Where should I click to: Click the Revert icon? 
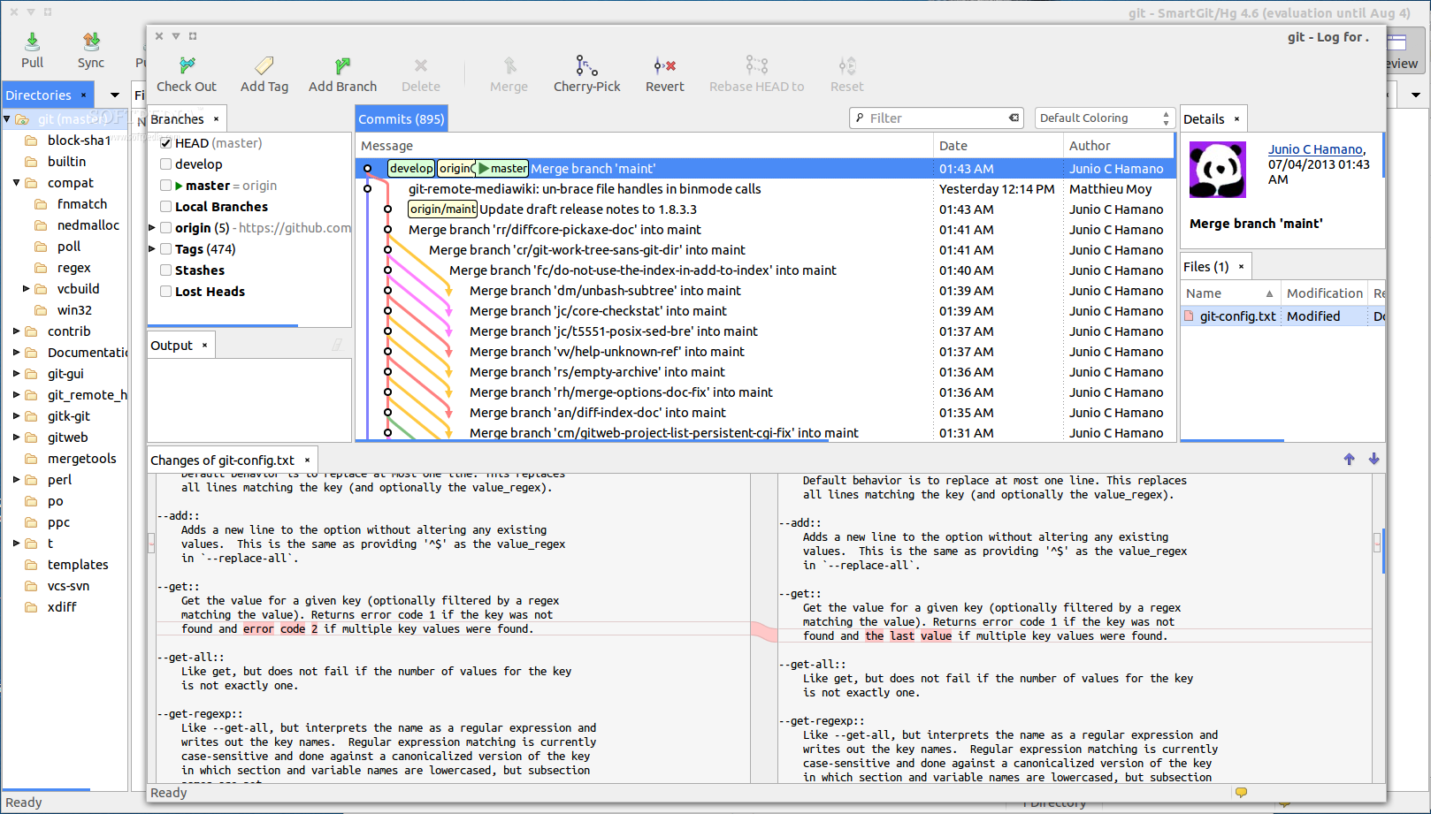664,72
